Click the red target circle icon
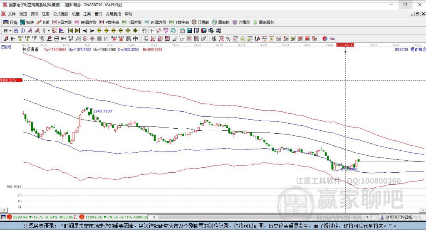 click(85, 39)
